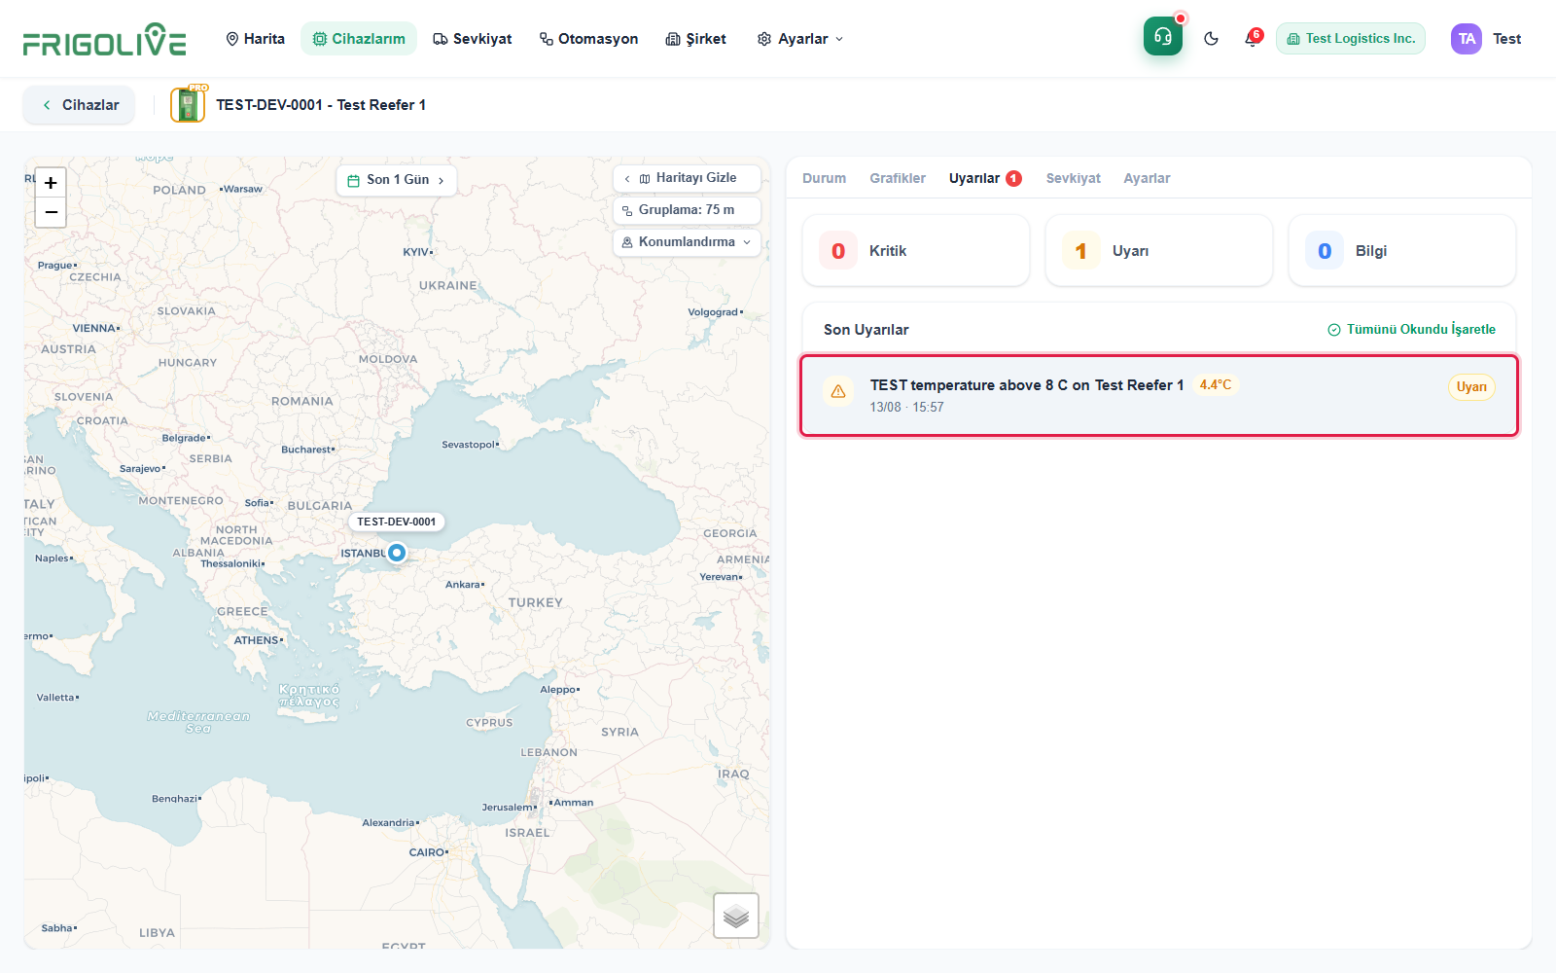1556x973 pixels.
Task: Switch to the Sevkiyat device tab
Action: tap(1073, 178)
